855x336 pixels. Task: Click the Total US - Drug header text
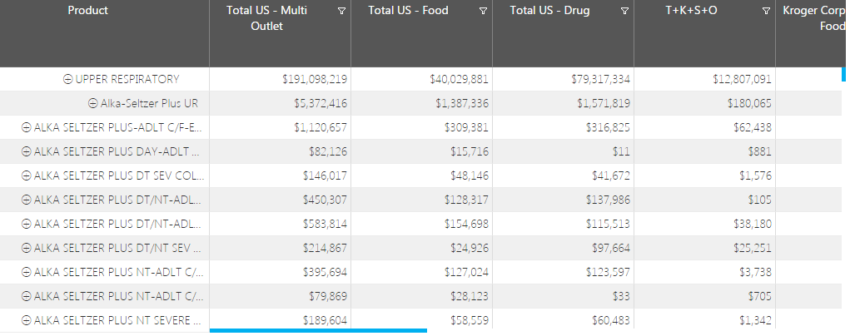549,11
